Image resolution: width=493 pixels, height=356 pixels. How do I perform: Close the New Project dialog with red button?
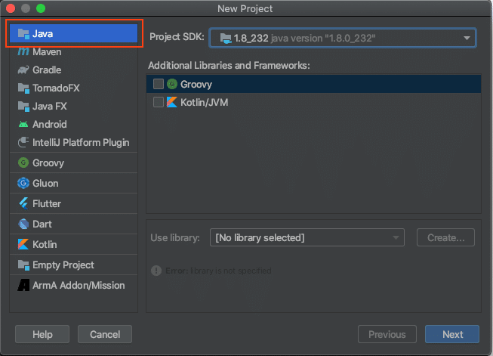[x=11, y=8]
